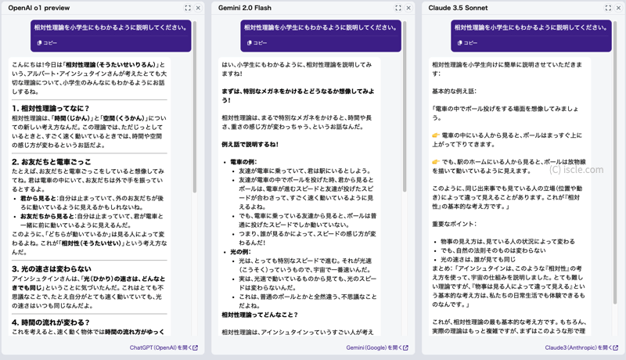This screenshot has height=360, width=626.
Task: Click '相対性理論ってどんなこと？' in Gemini panel
Action: pyautogui.click(x=260, y=315)
